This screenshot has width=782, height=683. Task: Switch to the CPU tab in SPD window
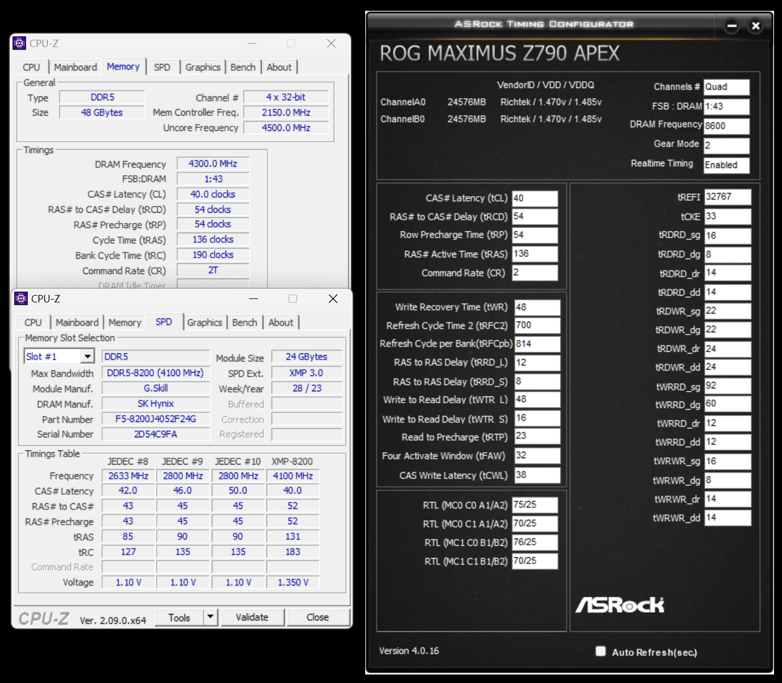pos(33,322)
